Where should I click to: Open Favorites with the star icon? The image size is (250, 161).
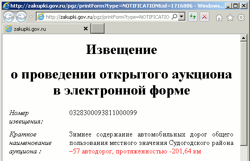tap(230, 17)
